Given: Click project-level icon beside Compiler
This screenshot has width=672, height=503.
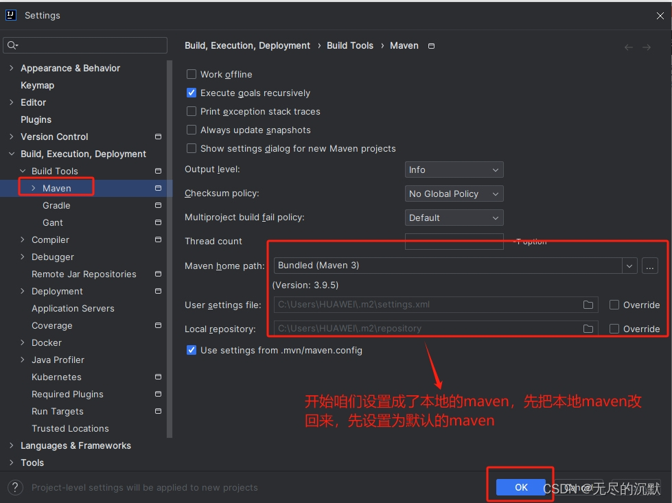Looking at the screenshot, I should point(158,239).
